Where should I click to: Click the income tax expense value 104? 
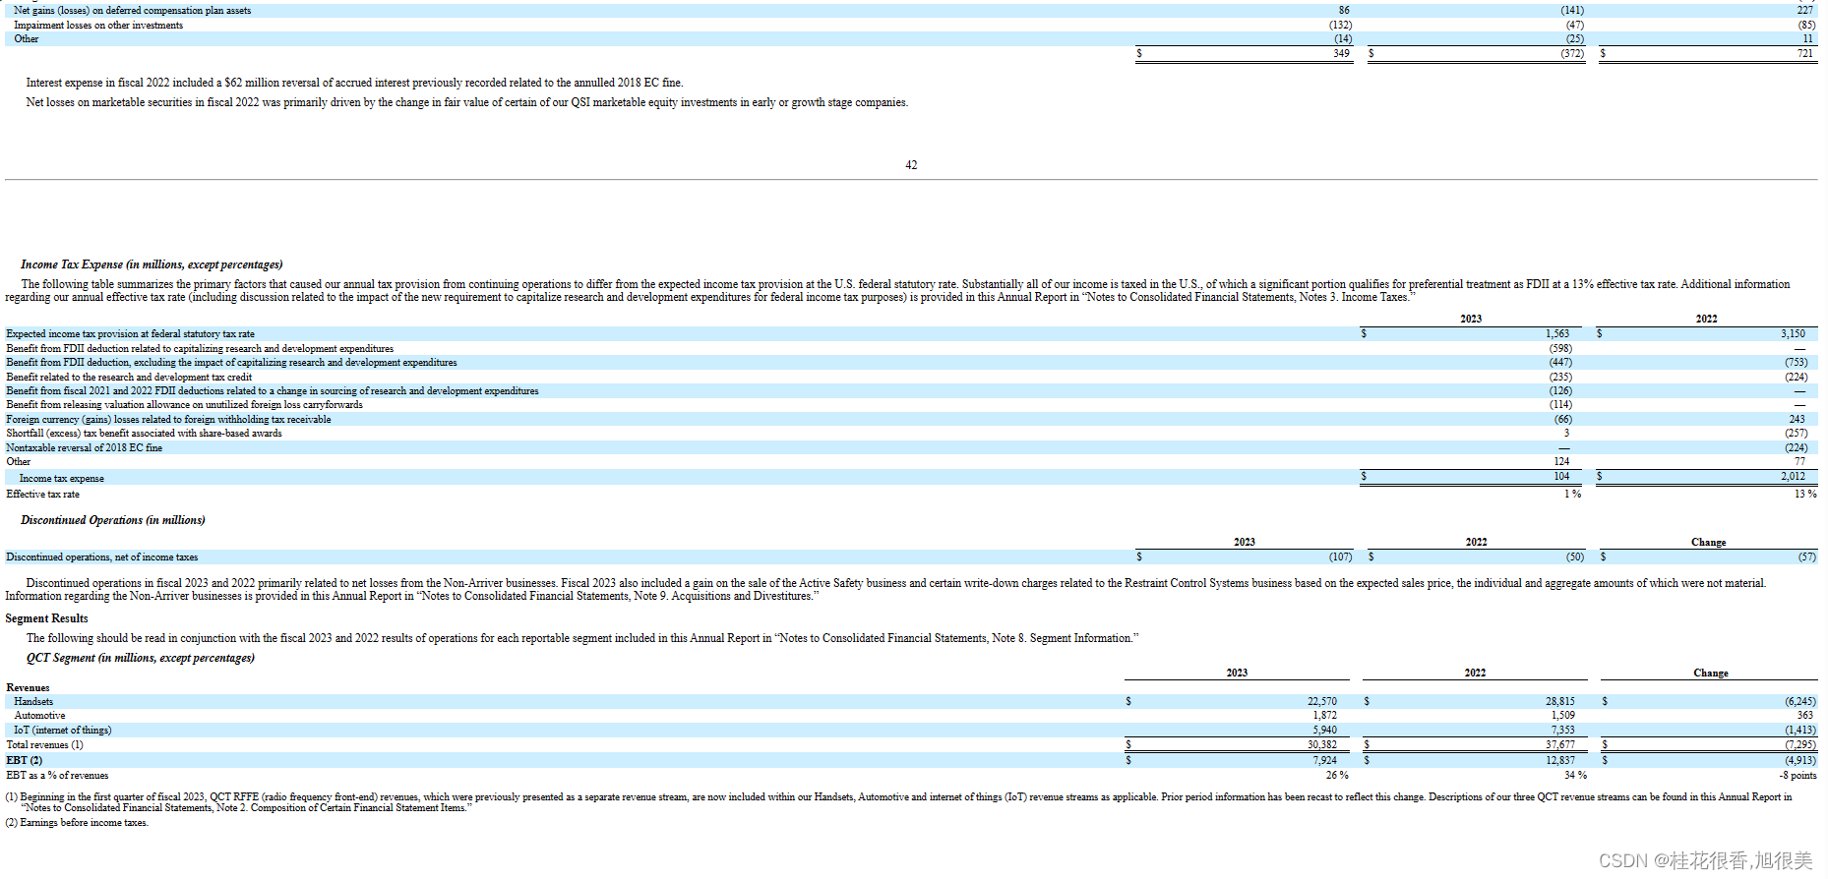click(x=1561, y=477)
